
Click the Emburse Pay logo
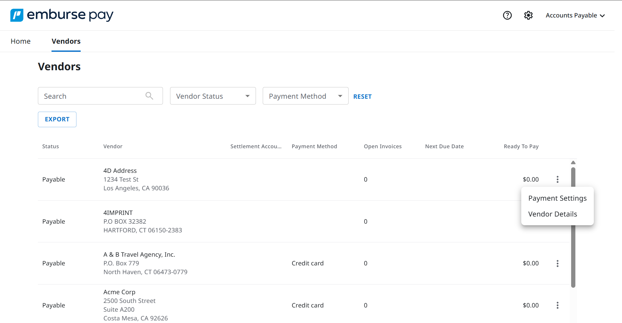click(x=62, y=15)
